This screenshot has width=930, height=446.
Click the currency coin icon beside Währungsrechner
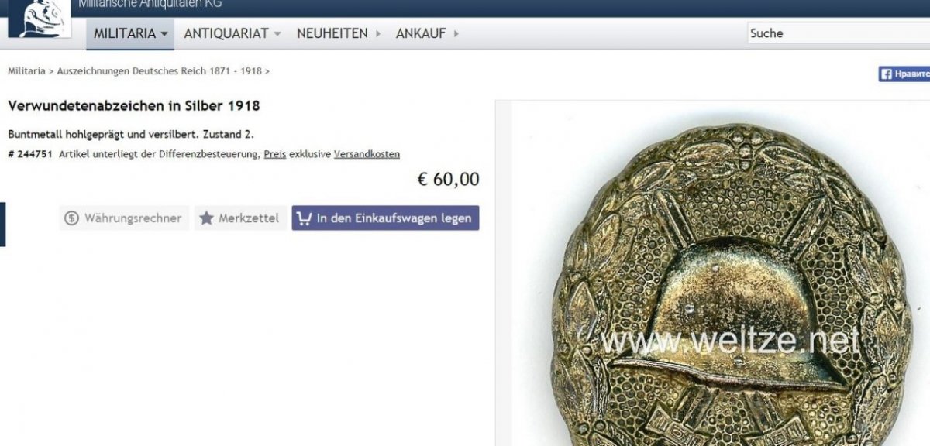(x=72, y=218)
